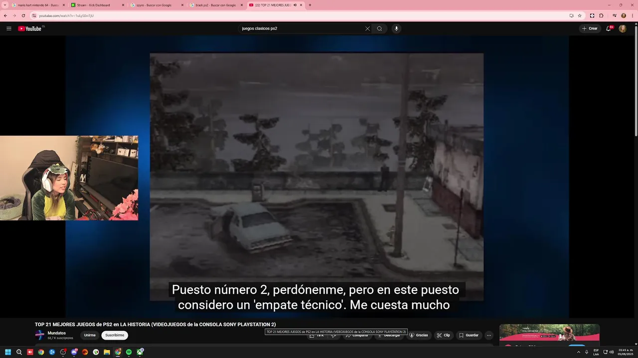Screen dimensions: 638x358
Task: Go forward in browser history
Action: (x=14, y=15)
